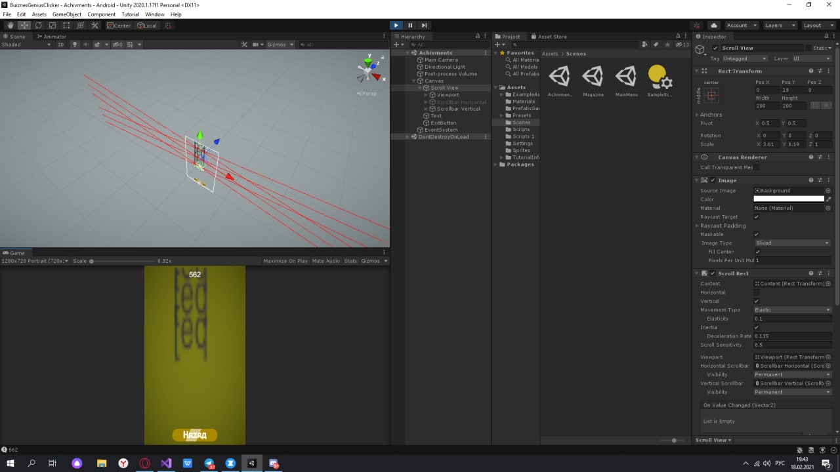Open Image component preset icon

pyautogui.click(x=820, y=180)
